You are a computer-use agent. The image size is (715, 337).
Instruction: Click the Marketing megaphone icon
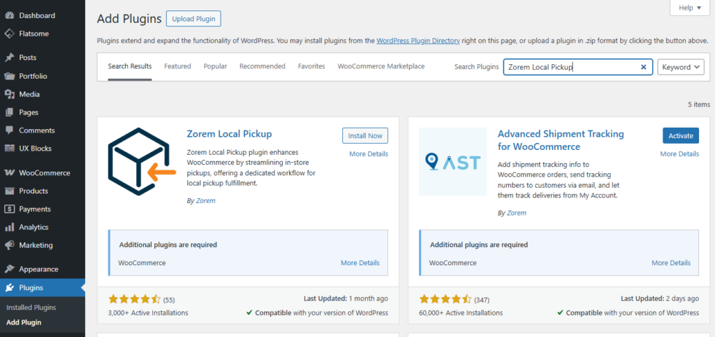tap(9, 246)
